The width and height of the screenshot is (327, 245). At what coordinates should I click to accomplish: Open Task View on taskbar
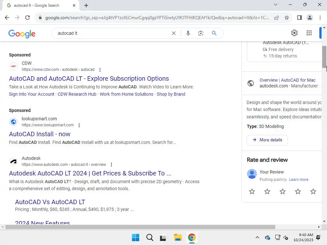click(163, 237)
